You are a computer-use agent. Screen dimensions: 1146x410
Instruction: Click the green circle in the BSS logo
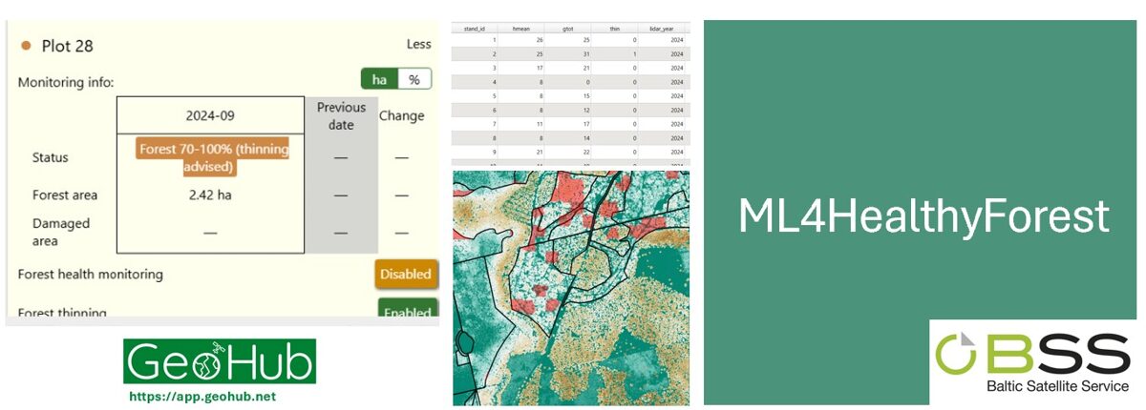tap(958, 354)
